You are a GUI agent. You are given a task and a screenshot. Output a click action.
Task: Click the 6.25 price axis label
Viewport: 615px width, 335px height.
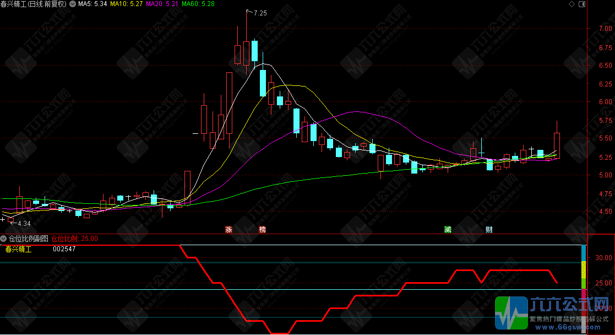point(606,84)
